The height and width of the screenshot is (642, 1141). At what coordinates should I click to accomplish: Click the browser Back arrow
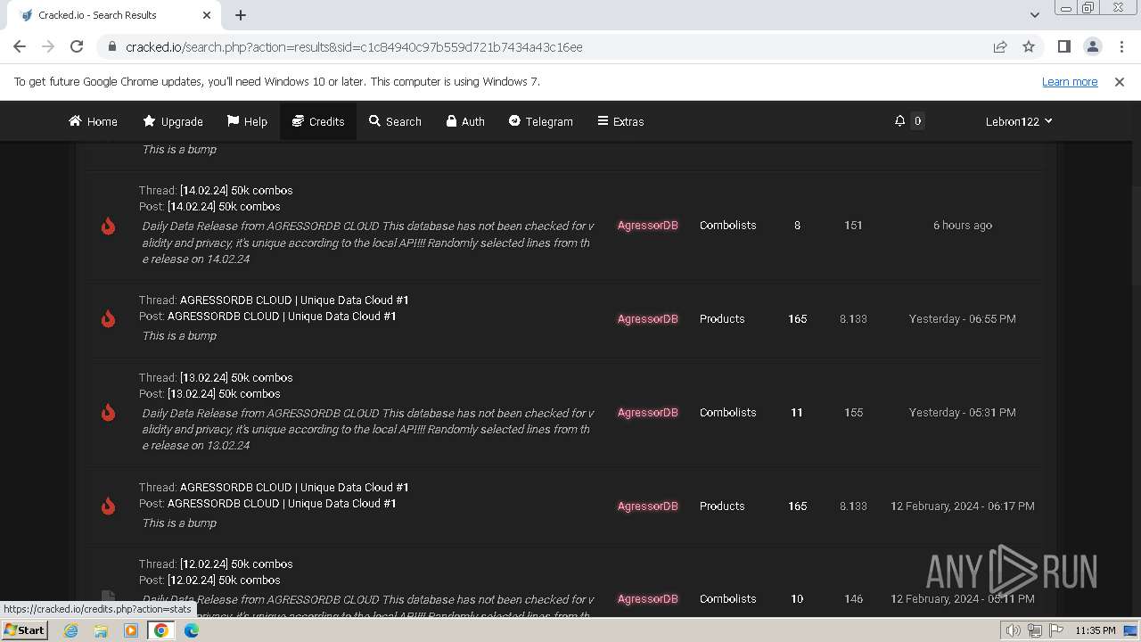coord(20,46)
